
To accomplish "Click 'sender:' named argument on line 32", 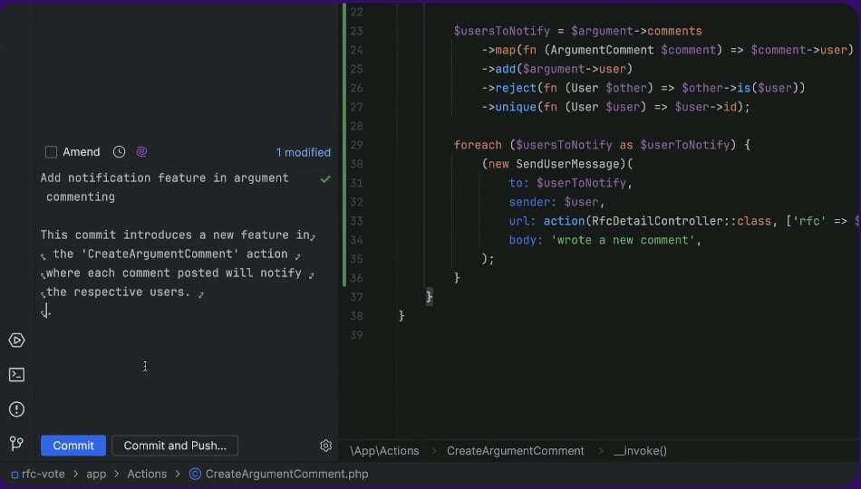I will (533, 202).
